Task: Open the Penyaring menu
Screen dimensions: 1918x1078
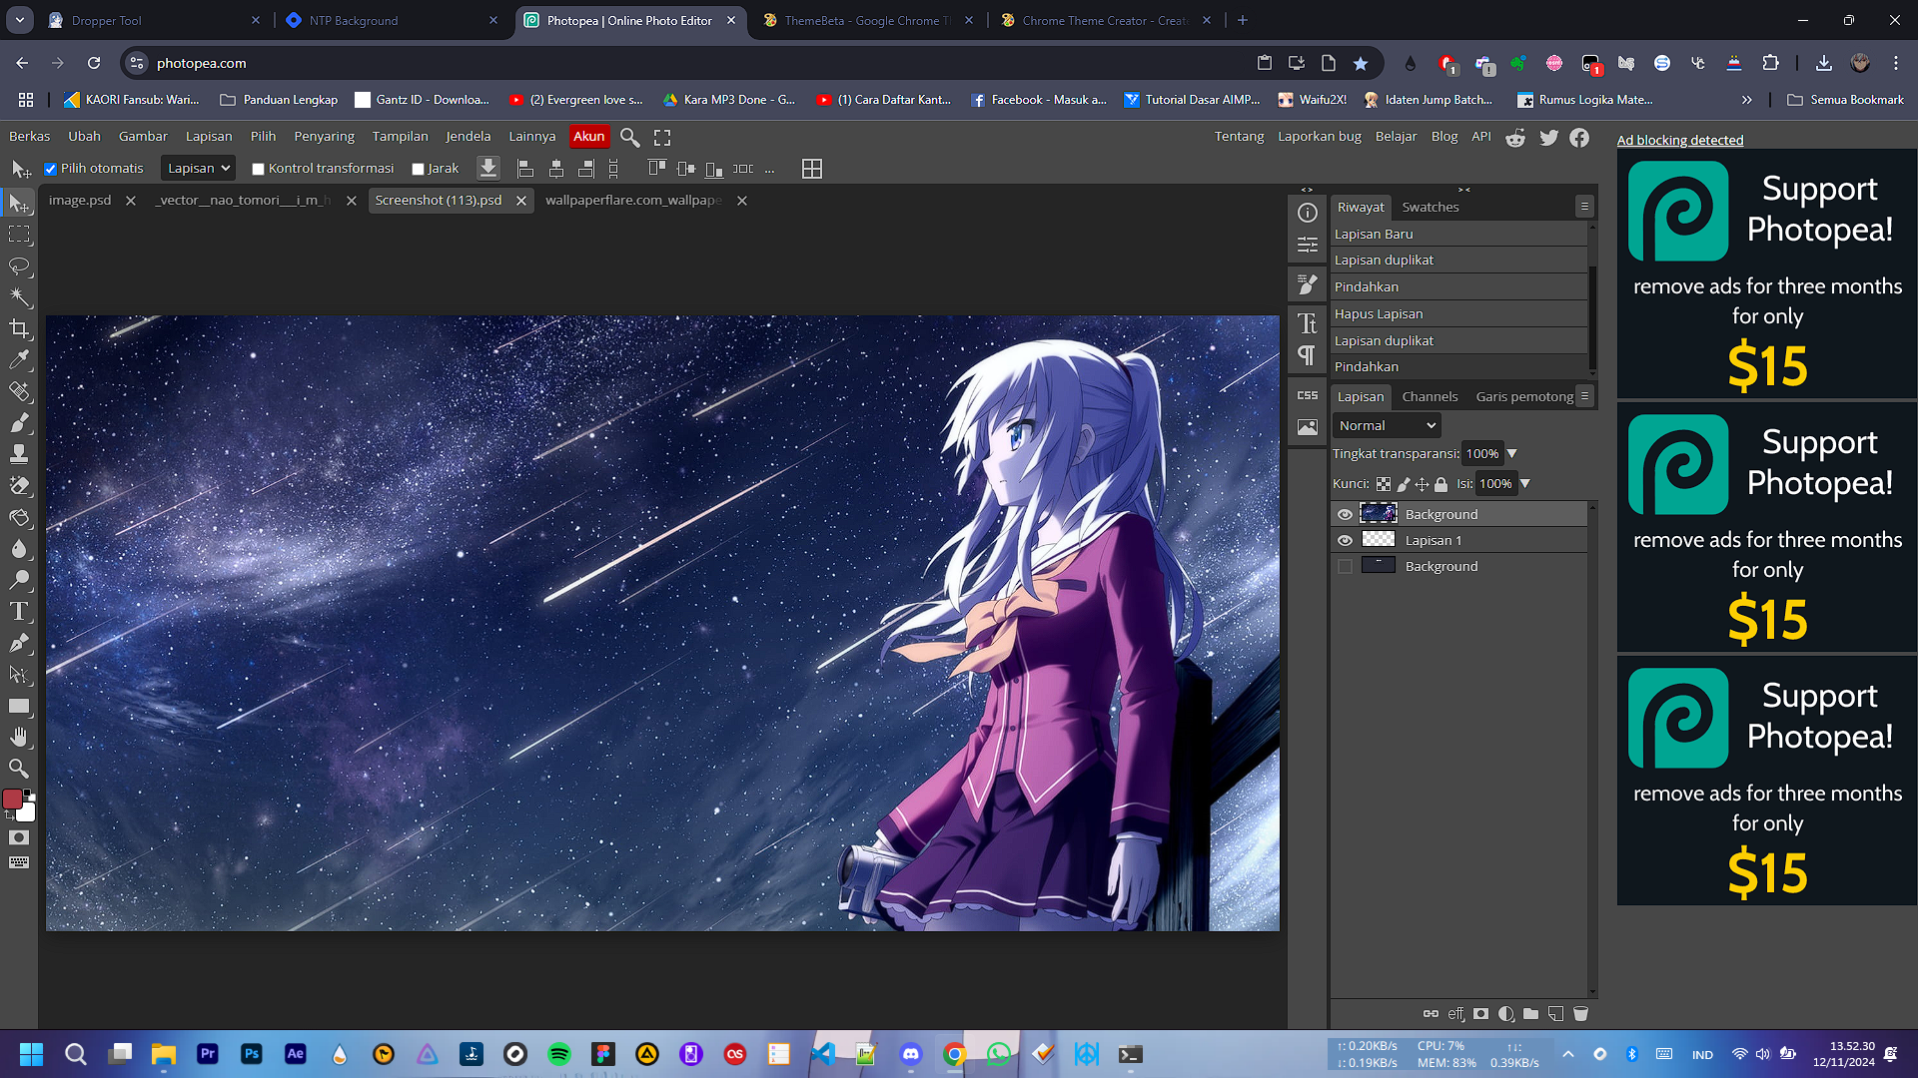Action: pyautogui.click(x=324, y=136)
